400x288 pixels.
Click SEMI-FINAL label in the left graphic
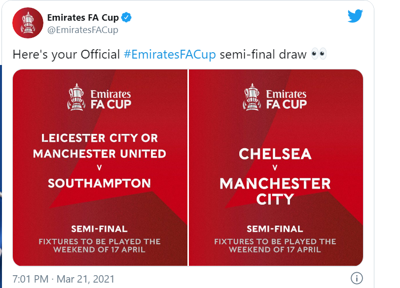click(100, 229)
